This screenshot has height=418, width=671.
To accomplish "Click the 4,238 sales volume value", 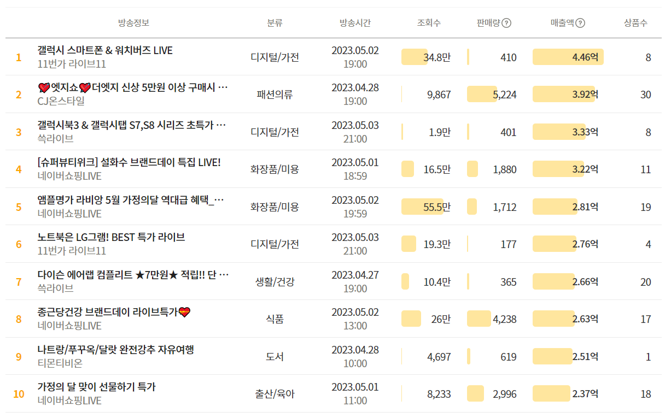I will (505, 319).
